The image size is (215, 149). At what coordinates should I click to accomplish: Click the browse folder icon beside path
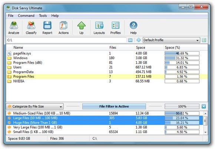click(130, 40)
